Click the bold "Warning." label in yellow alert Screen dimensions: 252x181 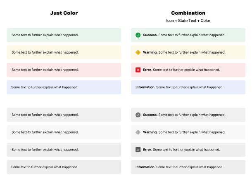coord(150,52)
